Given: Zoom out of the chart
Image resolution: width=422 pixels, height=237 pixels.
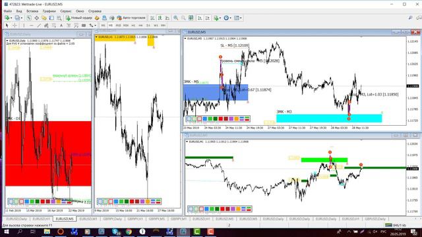Looking at the screenshot, I should tap(183, 18).
